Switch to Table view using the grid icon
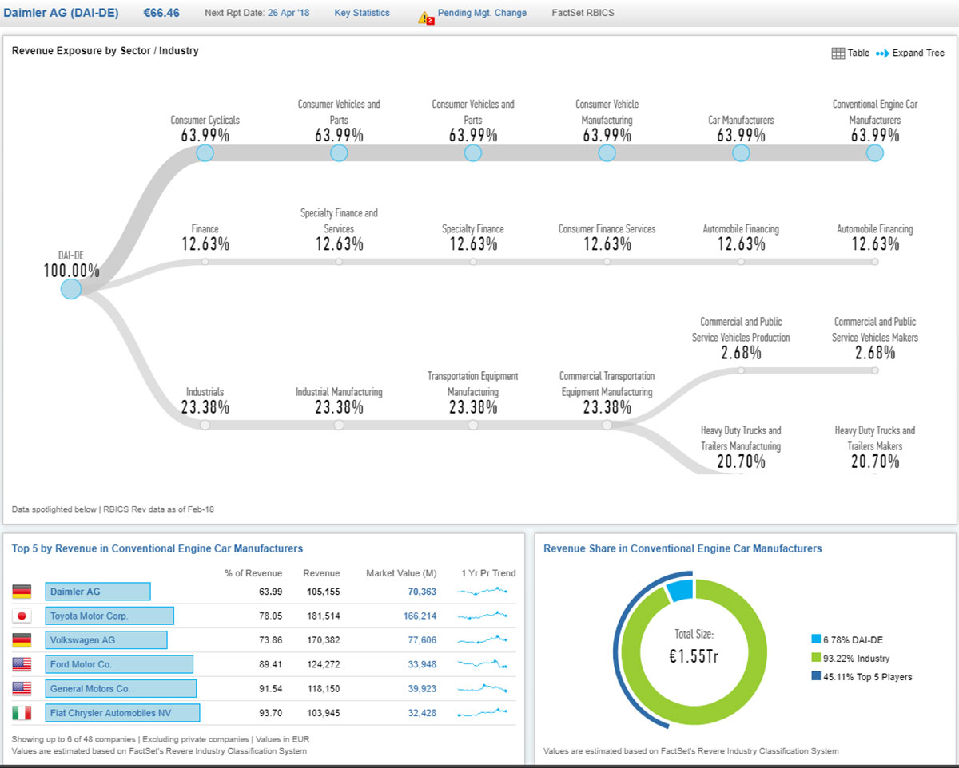 [838, 53]
